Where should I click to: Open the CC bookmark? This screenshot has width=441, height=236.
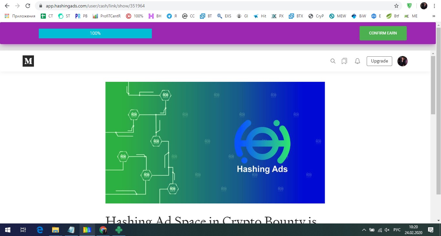tap(188, 16)
